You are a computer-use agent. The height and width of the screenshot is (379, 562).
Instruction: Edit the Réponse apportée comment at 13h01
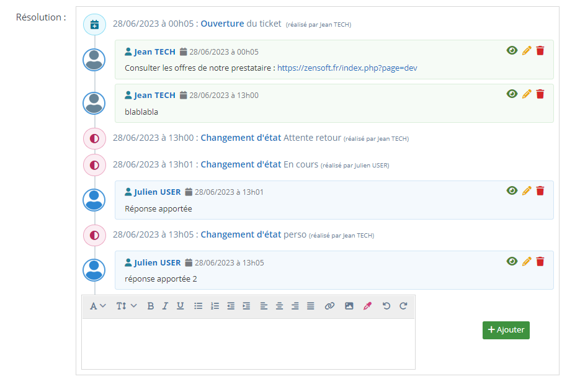[x=527, y=191]
